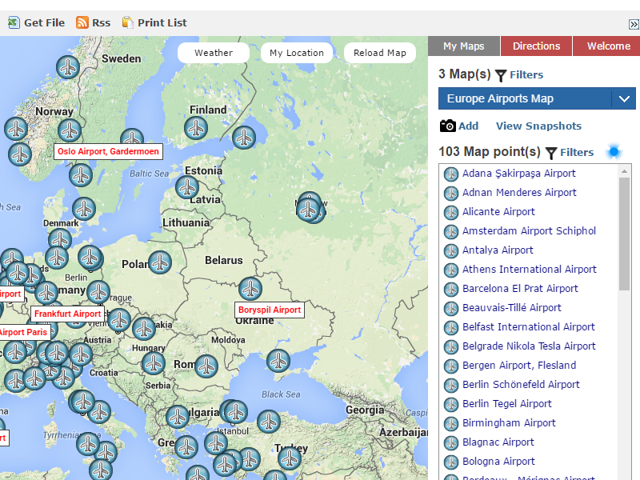
Task: Click the Print List clipboard icon
Action: point(127,22)
